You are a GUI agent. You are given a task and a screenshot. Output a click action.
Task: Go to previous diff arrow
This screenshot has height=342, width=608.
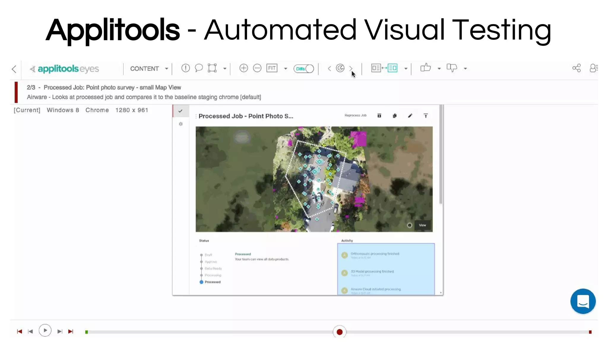pyautogui.click(x=329, y=69)
